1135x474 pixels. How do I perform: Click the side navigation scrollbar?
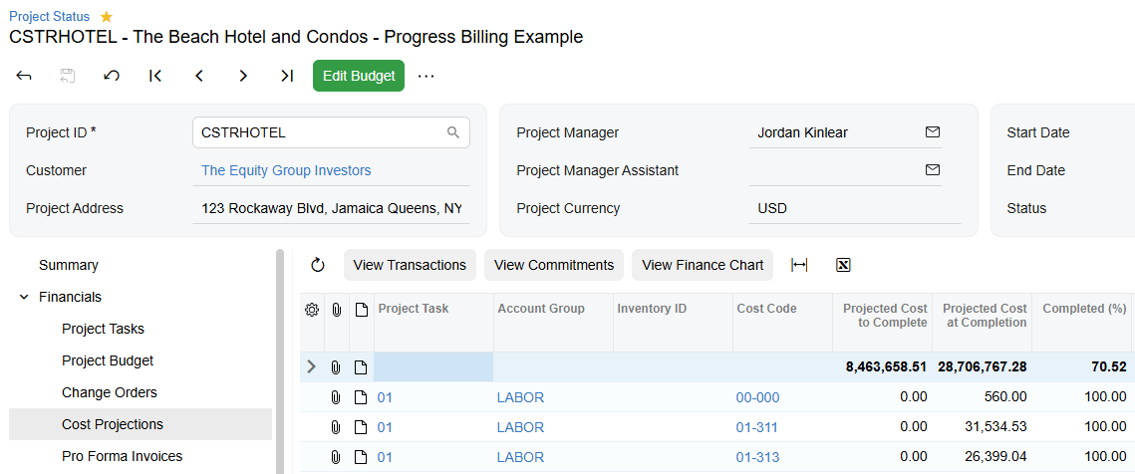click(280, 361)
